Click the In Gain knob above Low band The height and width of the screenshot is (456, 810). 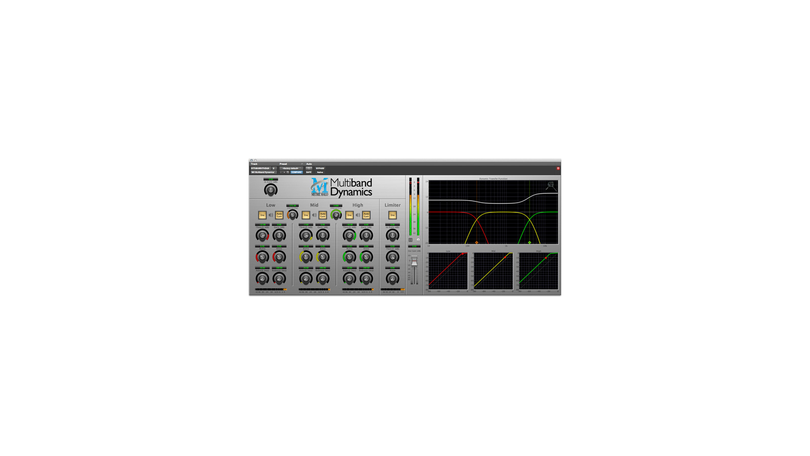pos(271,190)
